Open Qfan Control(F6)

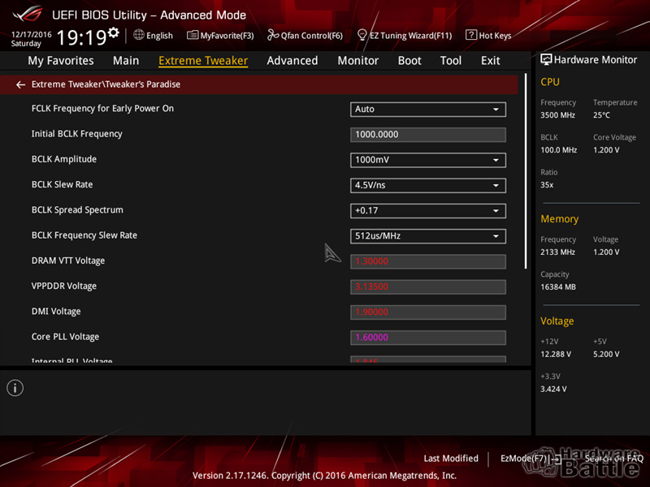[x=305, y=36]
